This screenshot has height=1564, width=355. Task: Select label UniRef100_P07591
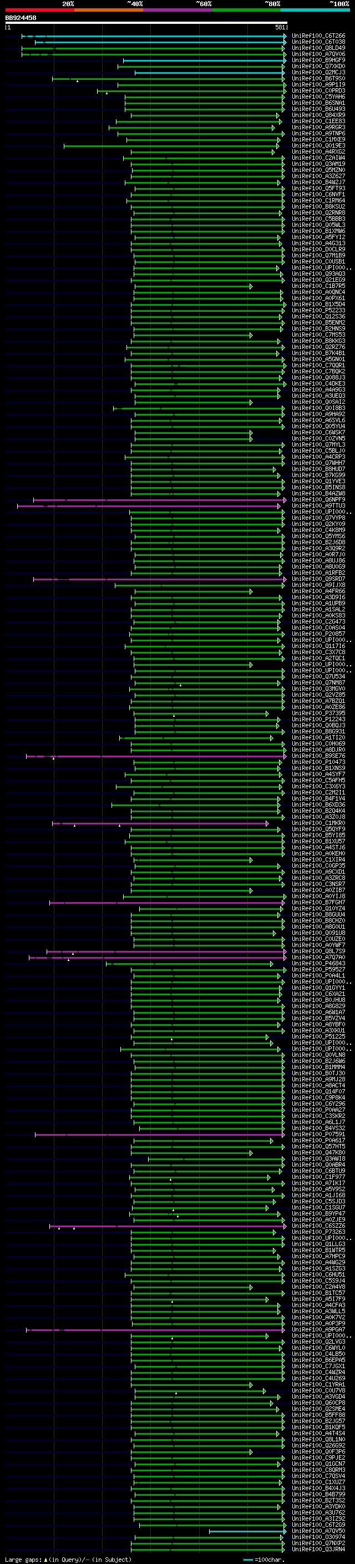(x=318, y=1134)
